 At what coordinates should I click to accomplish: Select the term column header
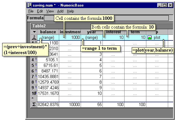click(x=135, y=32)
